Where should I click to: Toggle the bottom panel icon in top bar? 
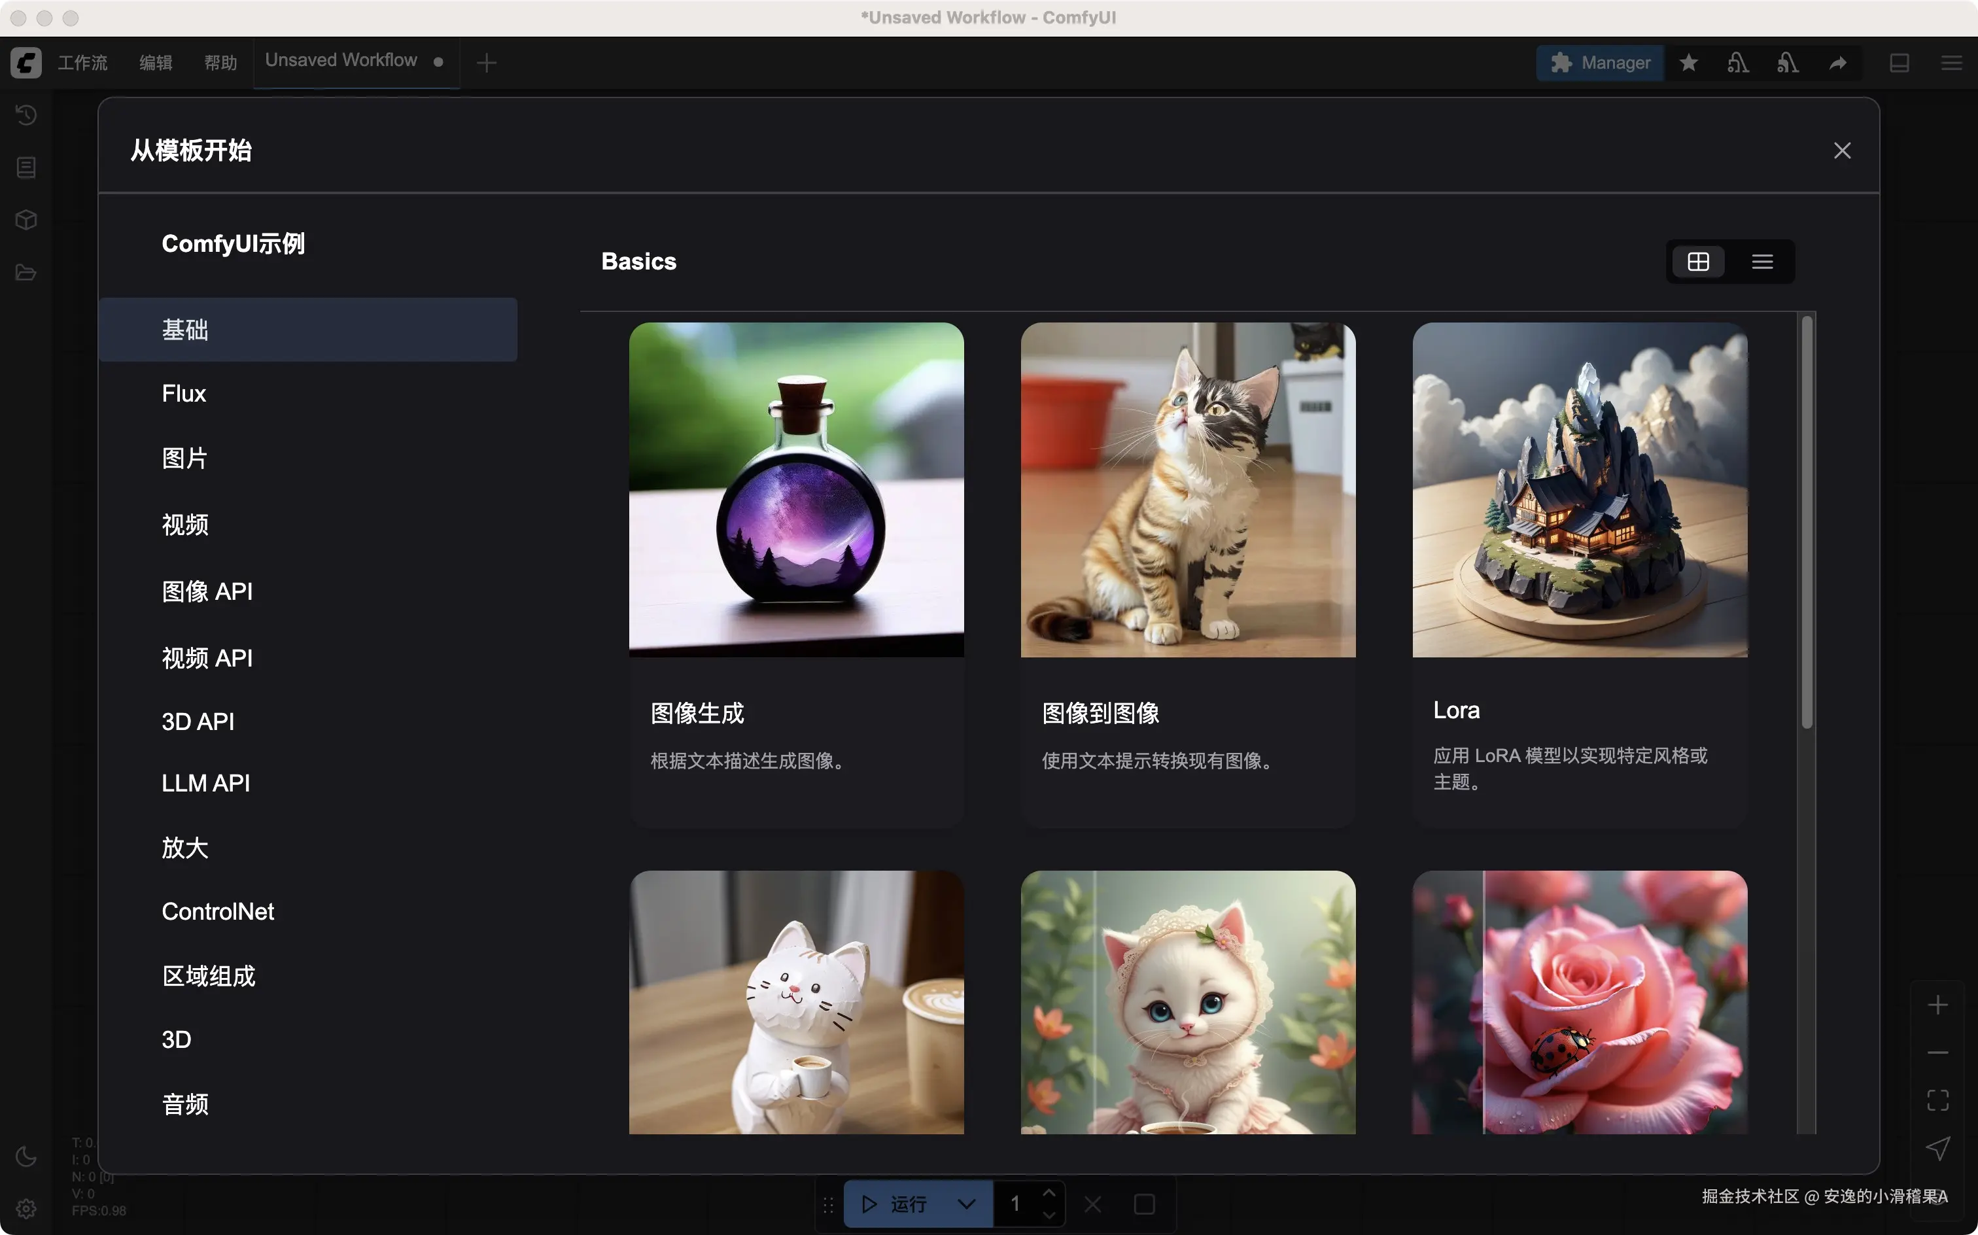(x=1900, y=63)
